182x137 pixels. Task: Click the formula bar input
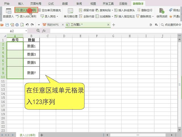pyautogui.click(x=116, y=31)
